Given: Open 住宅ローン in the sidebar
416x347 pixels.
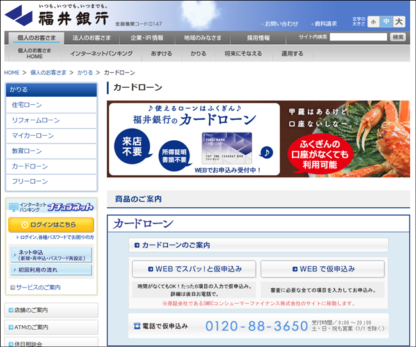Looking at the screenshot, I should click(51, 105).
